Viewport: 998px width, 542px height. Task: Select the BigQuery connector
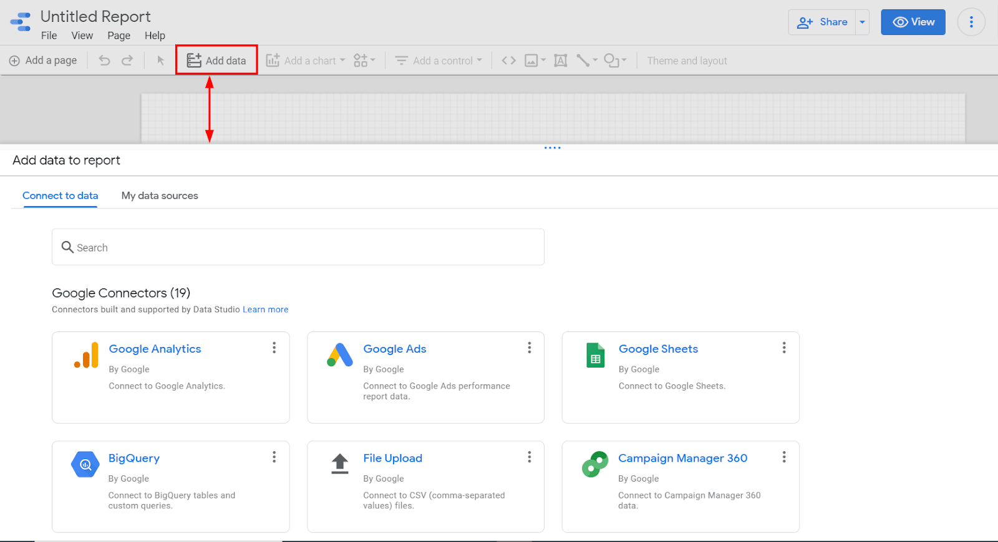171,487
